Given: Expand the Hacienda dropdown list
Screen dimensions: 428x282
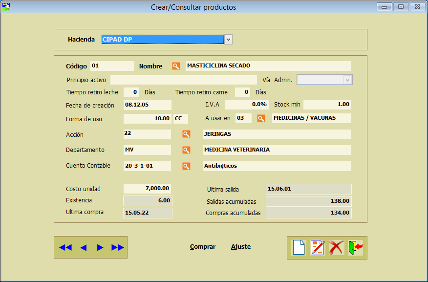Looking at the screenshot, I should 228,40.
